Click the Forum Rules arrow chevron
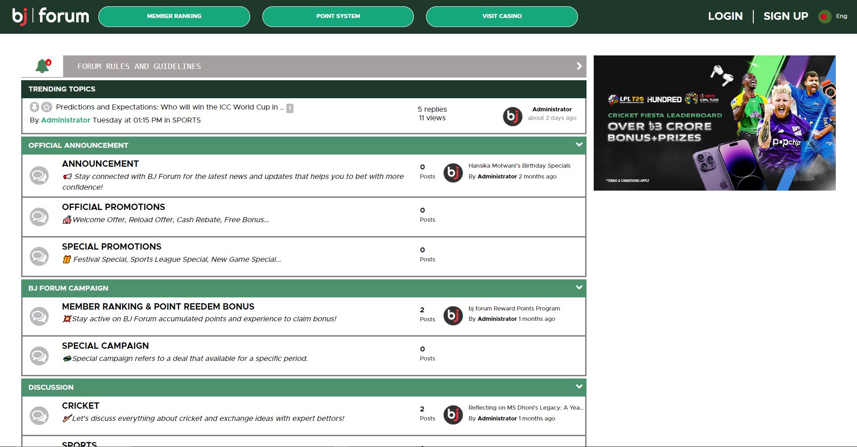 coord(579,66)
